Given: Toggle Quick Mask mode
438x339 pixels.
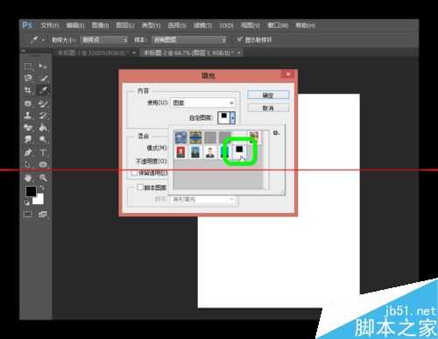Looking at the screenshot, I should tap(28, 215).
